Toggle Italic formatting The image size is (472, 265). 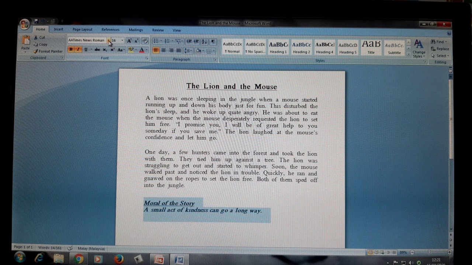tap(78, 50)
